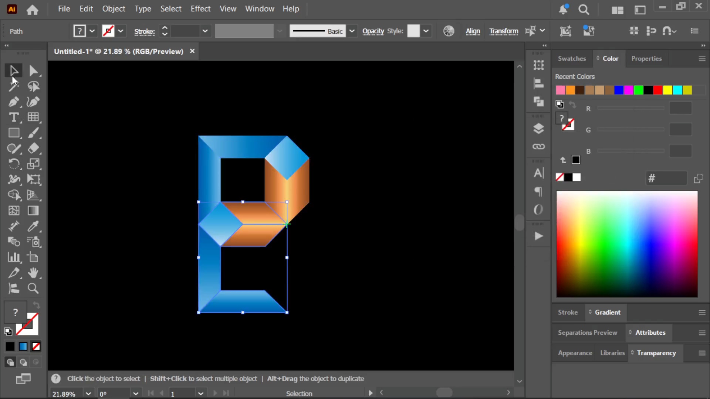The width and height of the screenshot is (710, 399).
Task: Swap fill and stroke in toolbar
Action: (36, 305)
